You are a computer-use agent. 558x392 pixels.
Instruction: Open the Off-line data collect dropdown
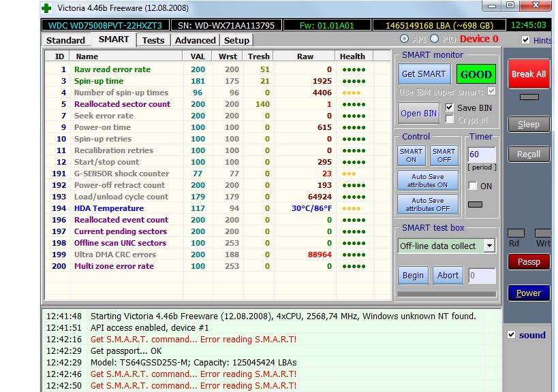pos(489,246)
